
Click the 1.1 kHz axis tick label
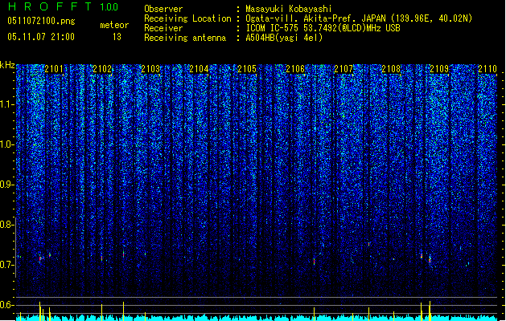(6, 104)
